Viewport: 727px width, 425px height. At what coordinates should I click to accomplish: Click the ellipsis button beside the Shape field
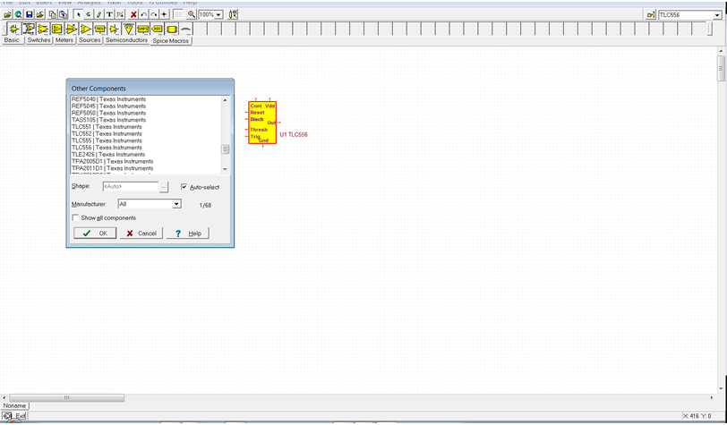click(164, 187)
